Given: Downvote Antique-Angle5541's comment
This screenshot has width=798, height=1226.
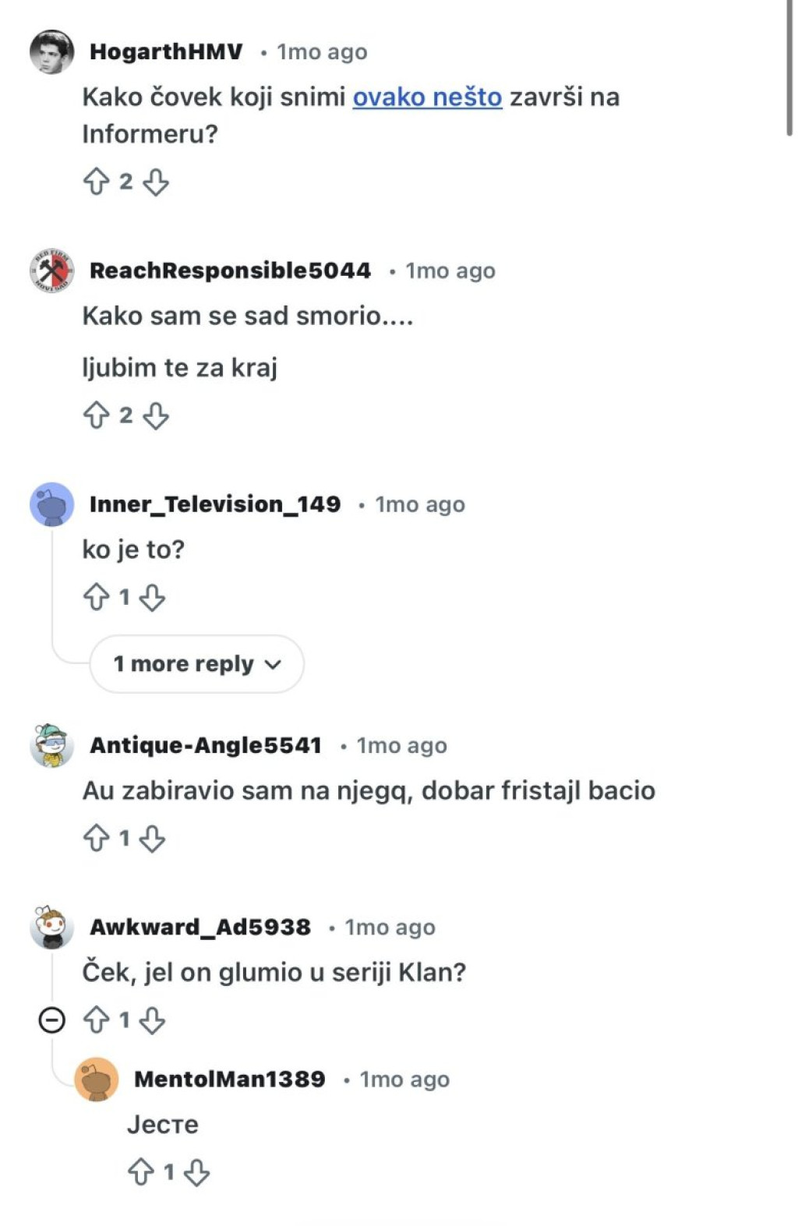Looking at the screenshot, I should pos(152,839).
